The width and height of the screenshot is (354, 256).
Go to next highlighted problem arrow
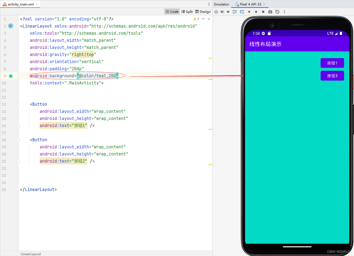click(209, 19)
